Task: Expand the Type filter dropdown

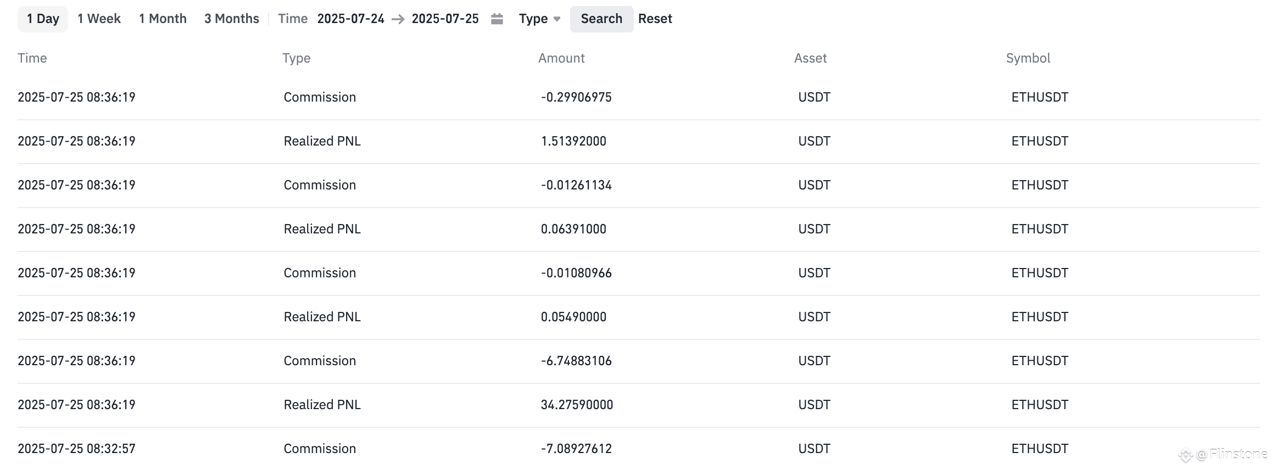Action: coord(539,19)
